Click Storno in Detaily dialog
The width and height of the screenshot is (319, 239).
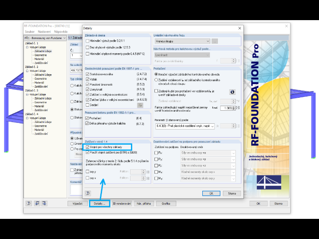pyautogui.click(x=232, y=193)
